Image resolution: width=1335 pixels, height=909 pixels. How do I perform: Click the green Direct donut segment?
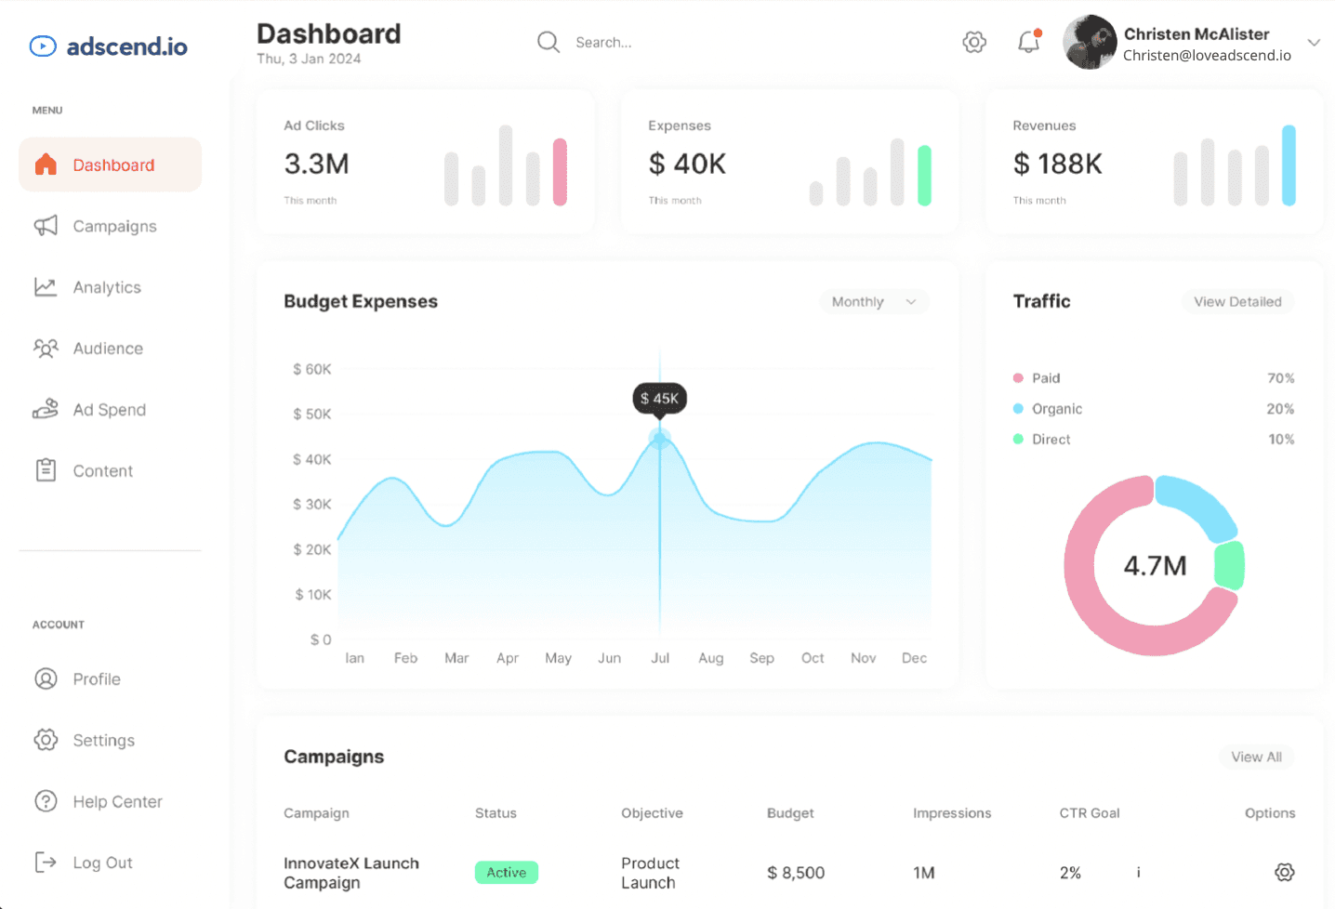click(x=1230, y=565)
